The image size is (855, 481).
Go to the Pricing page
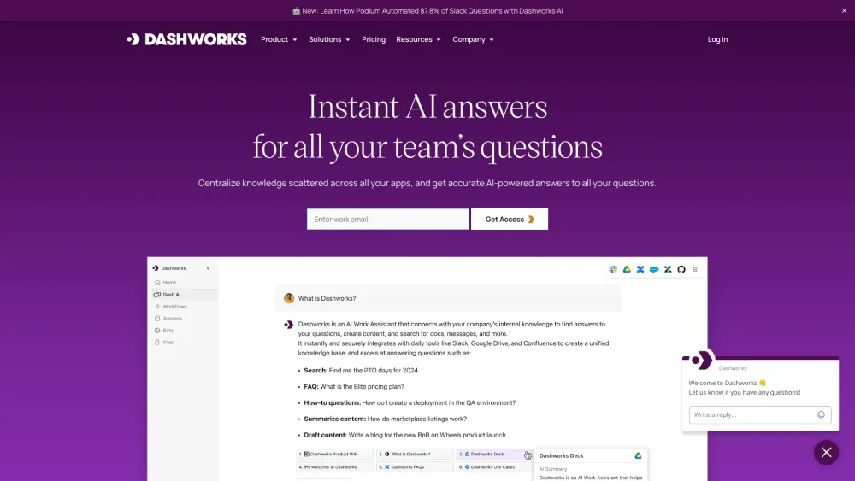(374, 39)
